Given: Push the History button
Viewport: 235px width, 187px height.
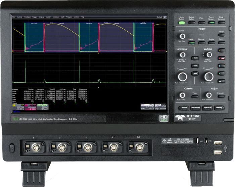Looking at the screenshot, I should [x=219, y=108].
